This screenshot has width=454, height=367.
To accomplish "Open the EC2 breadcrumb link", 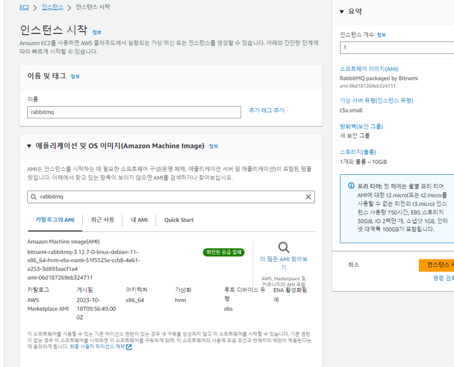I will click(x=24, y=7).
